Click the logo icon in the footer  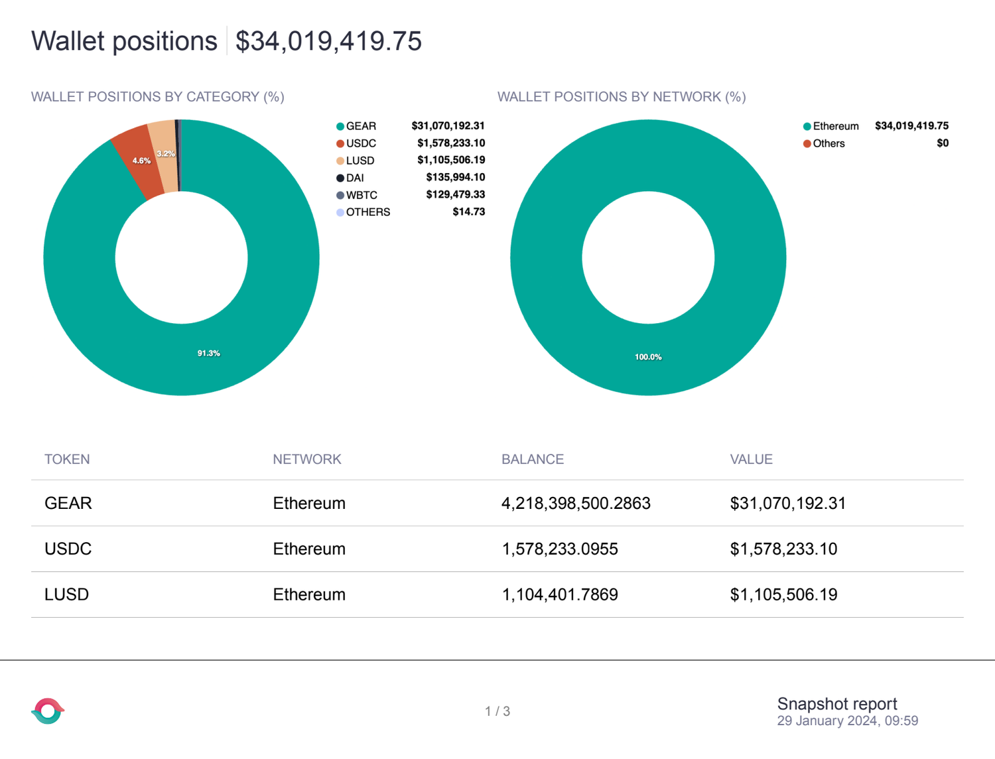coord(47,711)
